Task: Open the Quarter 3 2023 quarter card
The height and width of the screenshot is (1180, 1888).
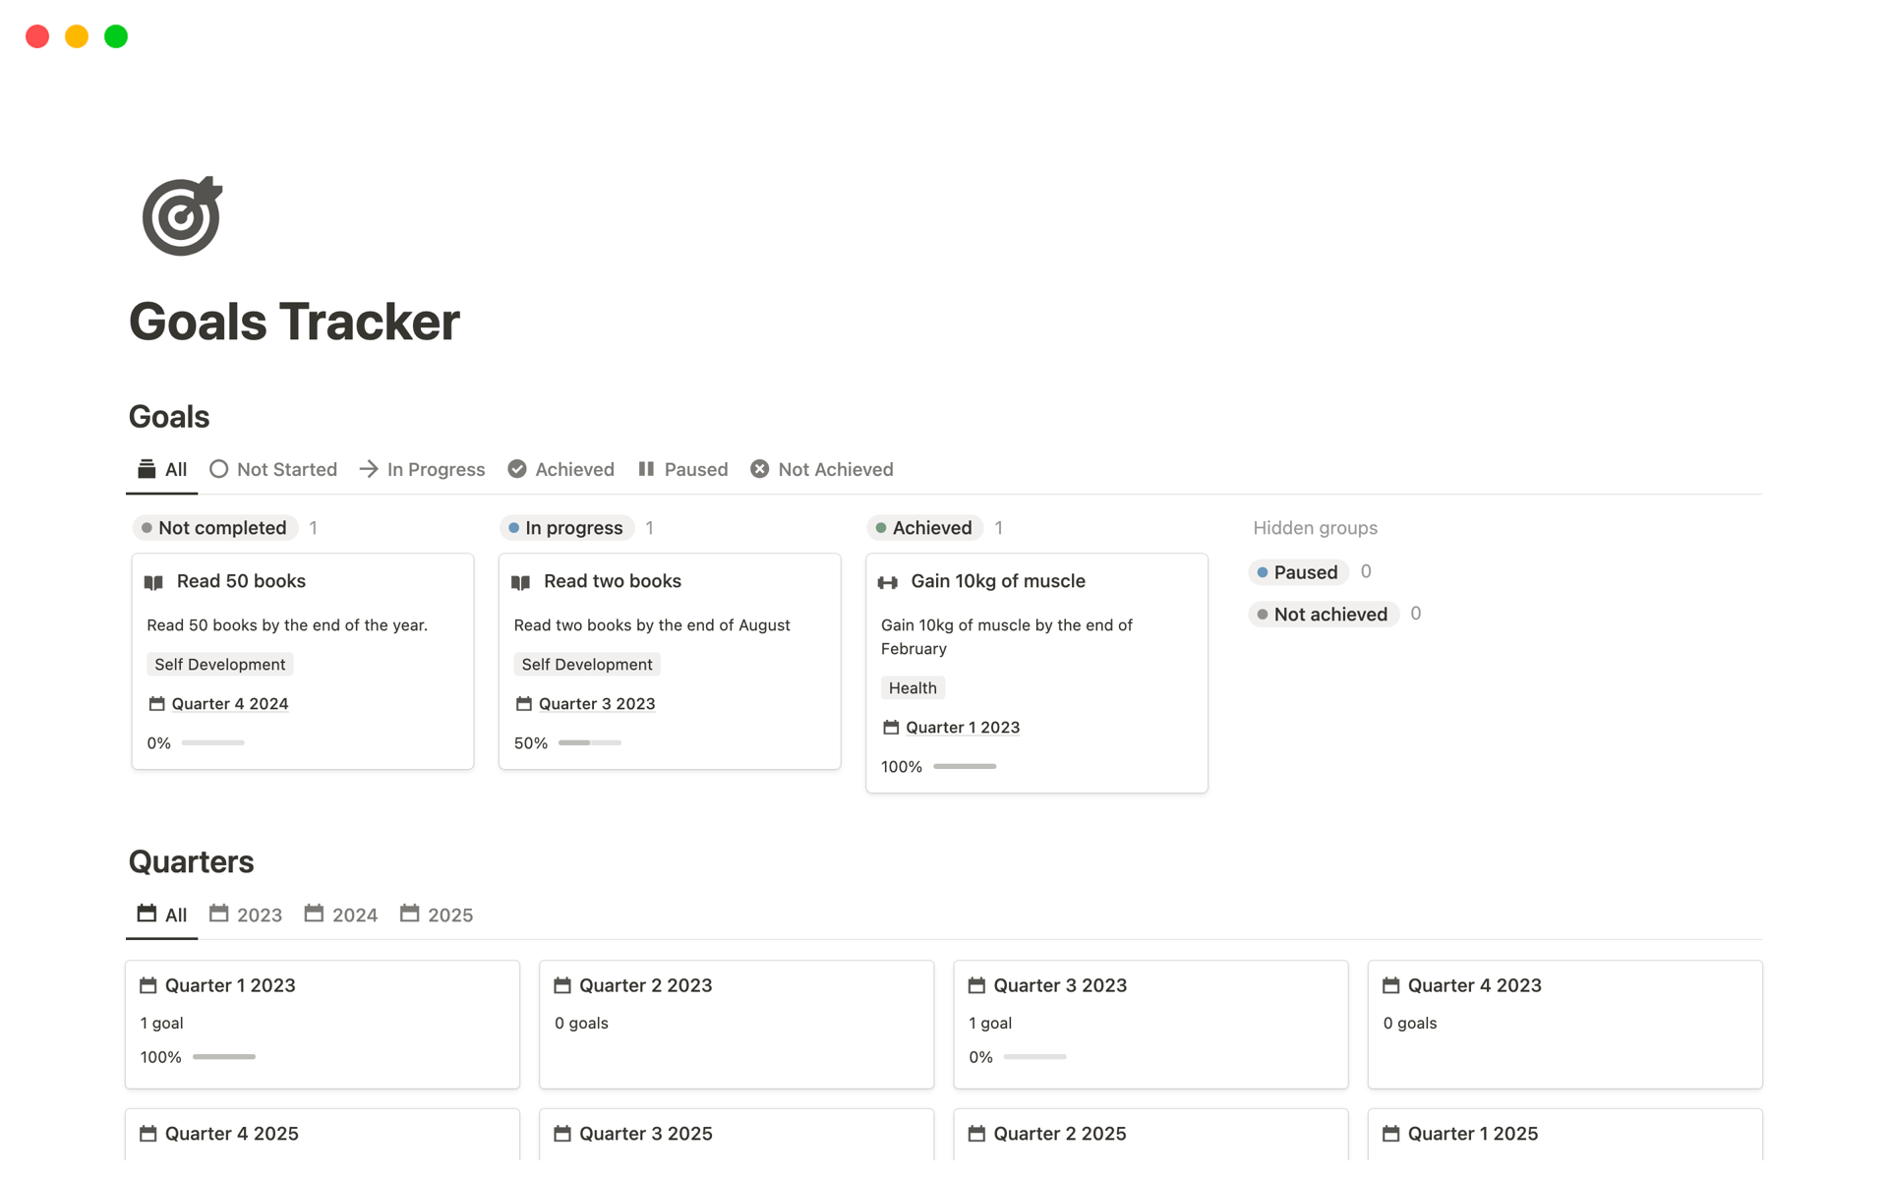Action: click(x=1150, y=1023)
